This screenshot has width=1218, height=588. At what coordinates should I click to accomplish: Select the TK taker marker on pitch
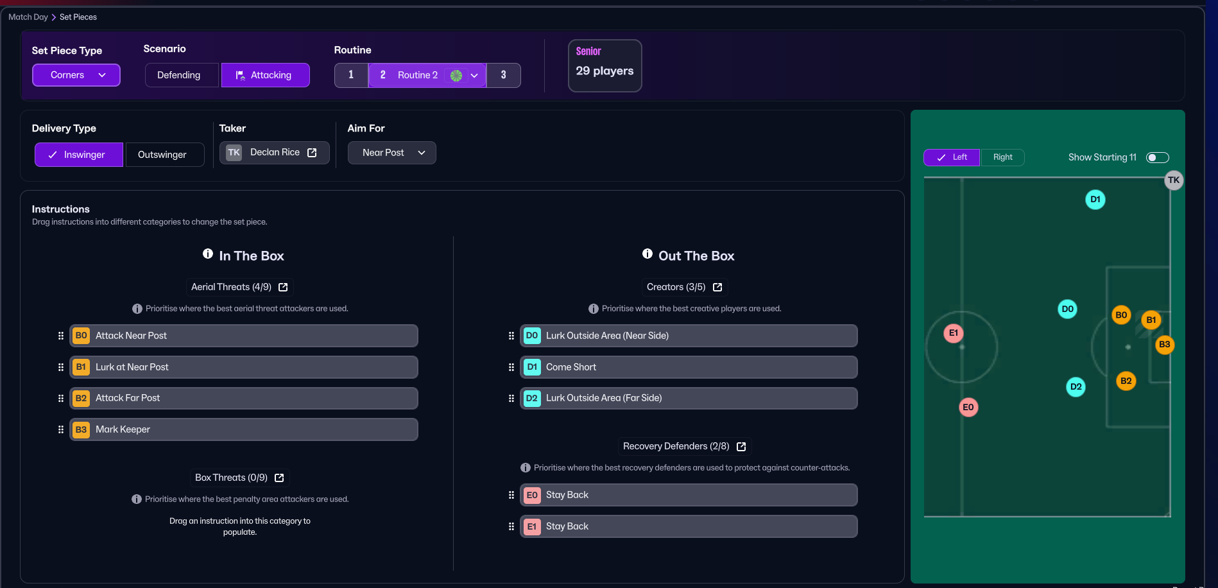click(1174, 180)
